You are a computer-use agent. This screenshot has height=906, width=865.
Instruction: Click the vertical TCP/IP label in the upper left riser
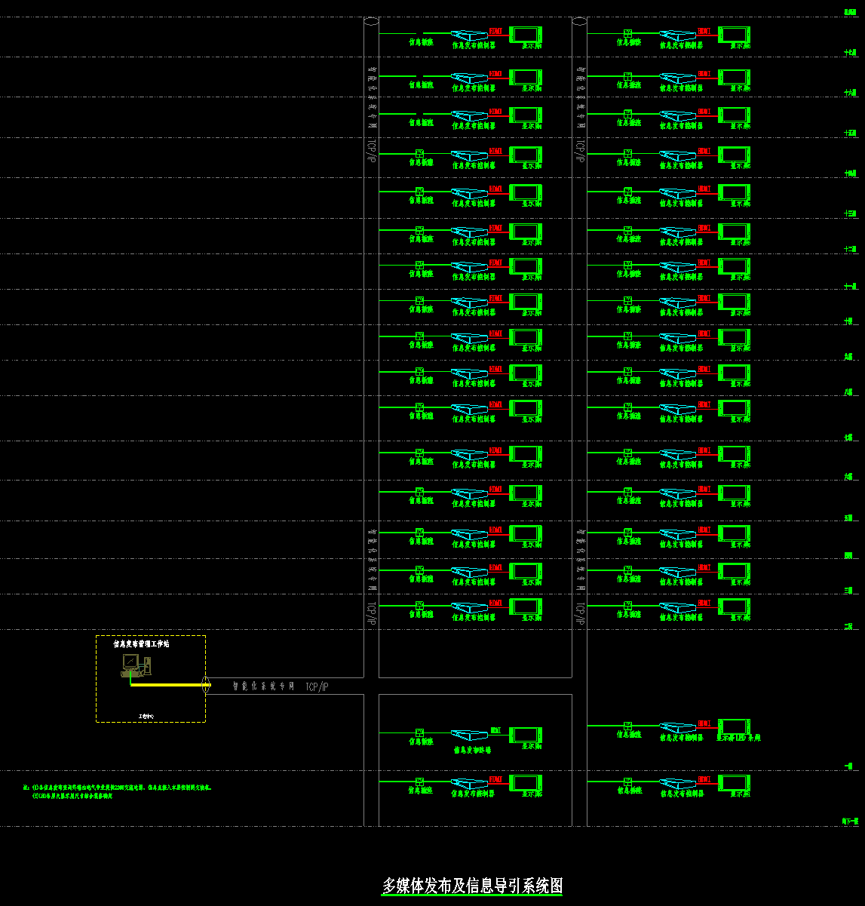pyautogui.click(x=370, y=151)
